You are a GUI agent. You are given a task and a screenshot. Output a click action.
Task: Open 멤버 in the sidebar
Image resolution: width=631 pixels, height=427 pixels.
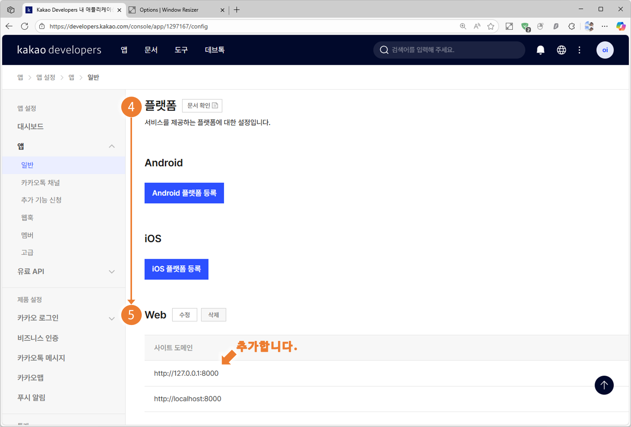click(27, 235)
